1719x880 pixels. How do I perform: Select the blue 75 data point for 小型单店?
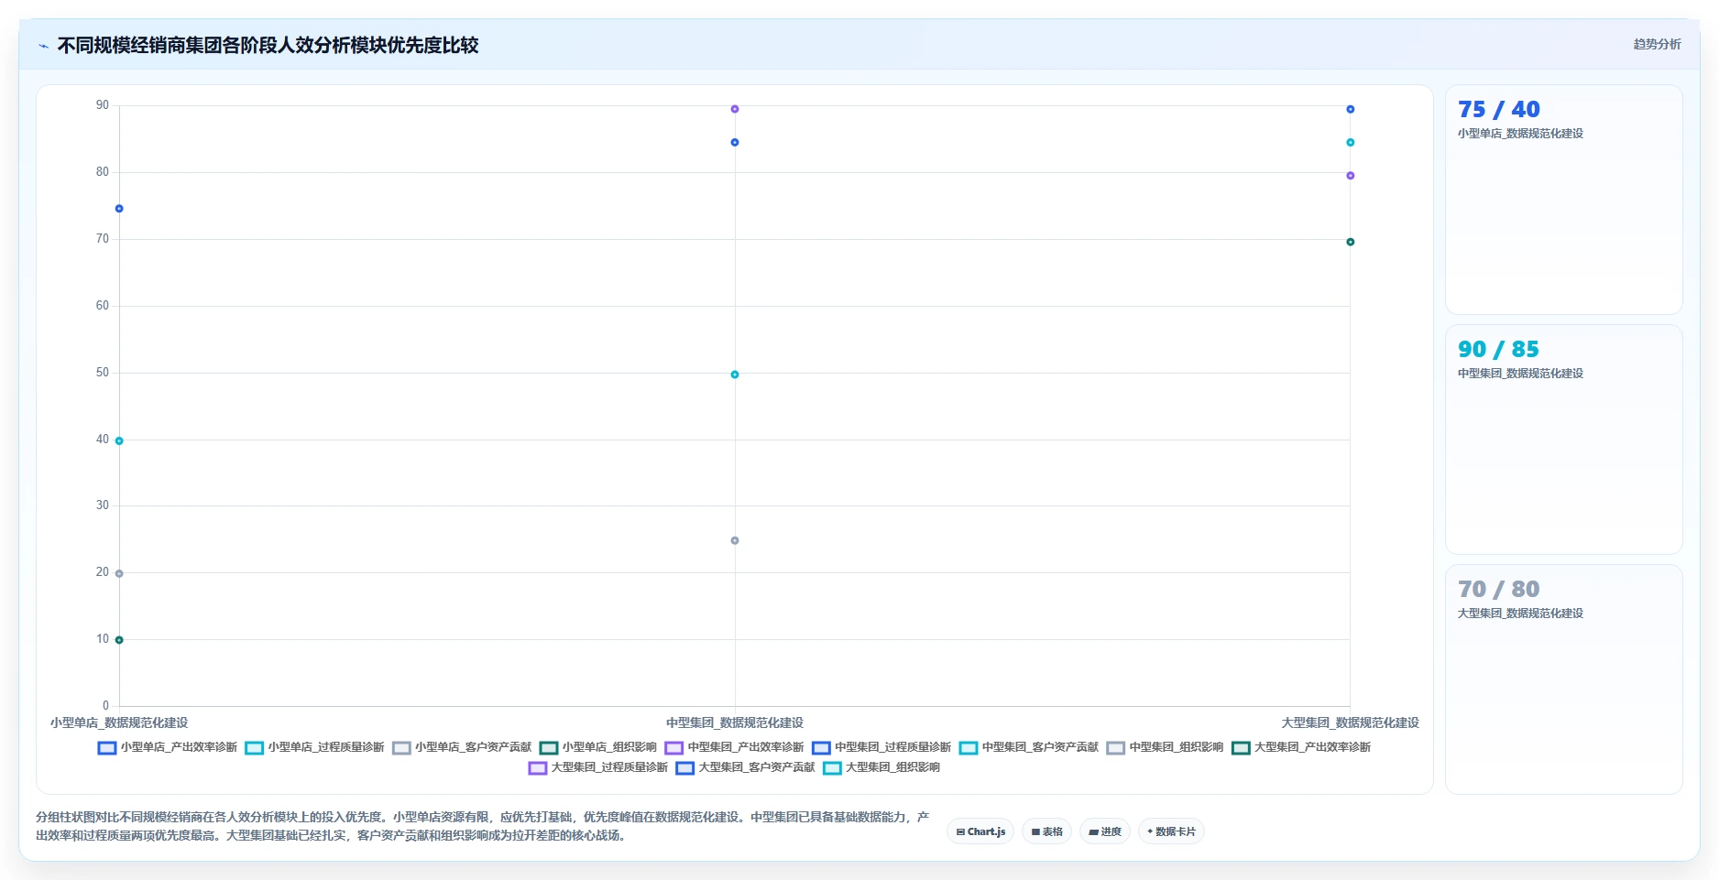[119, 209]
